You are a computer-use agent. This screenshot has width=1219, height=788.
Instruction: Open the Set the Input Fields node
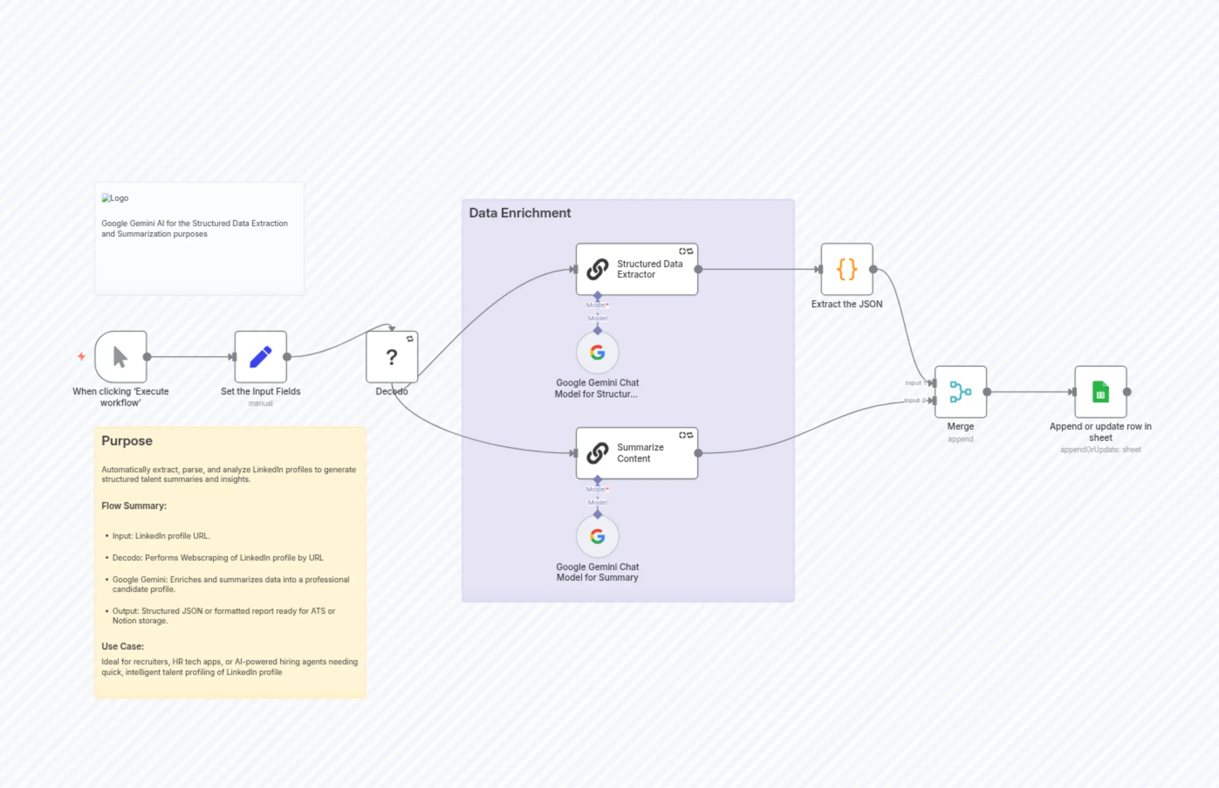click(x=260, y=357)
